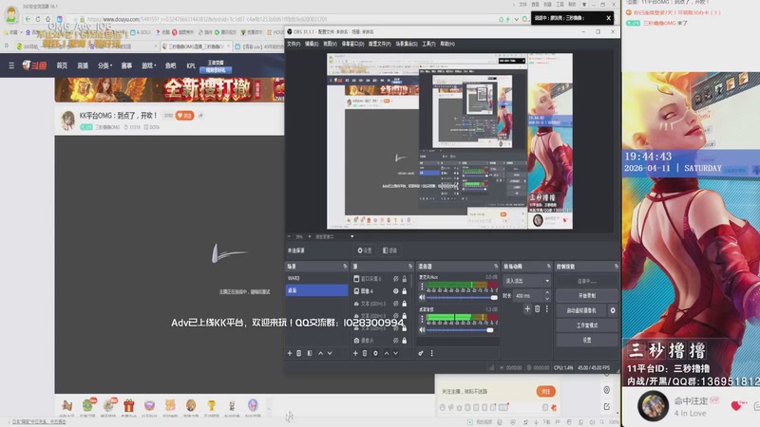The height and width of the screenshot is (427, 760).
Task: Click the red gift box icon
Action: point(128,405)
